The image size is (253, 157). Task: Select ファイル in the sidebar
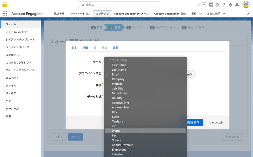pyautogui.click(x=21, y=85)
